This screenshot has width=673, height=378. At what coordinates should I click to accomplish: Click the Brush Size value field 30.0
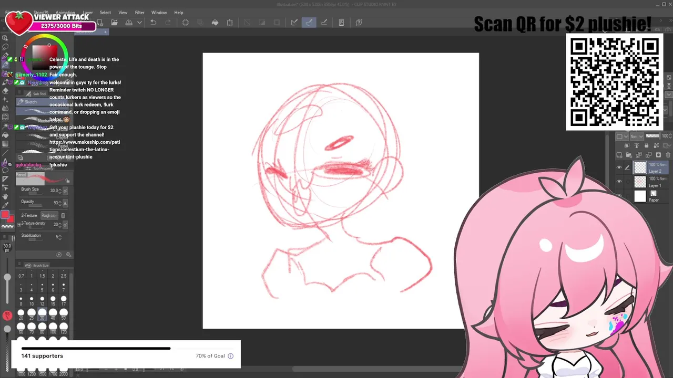click(55, 191)
